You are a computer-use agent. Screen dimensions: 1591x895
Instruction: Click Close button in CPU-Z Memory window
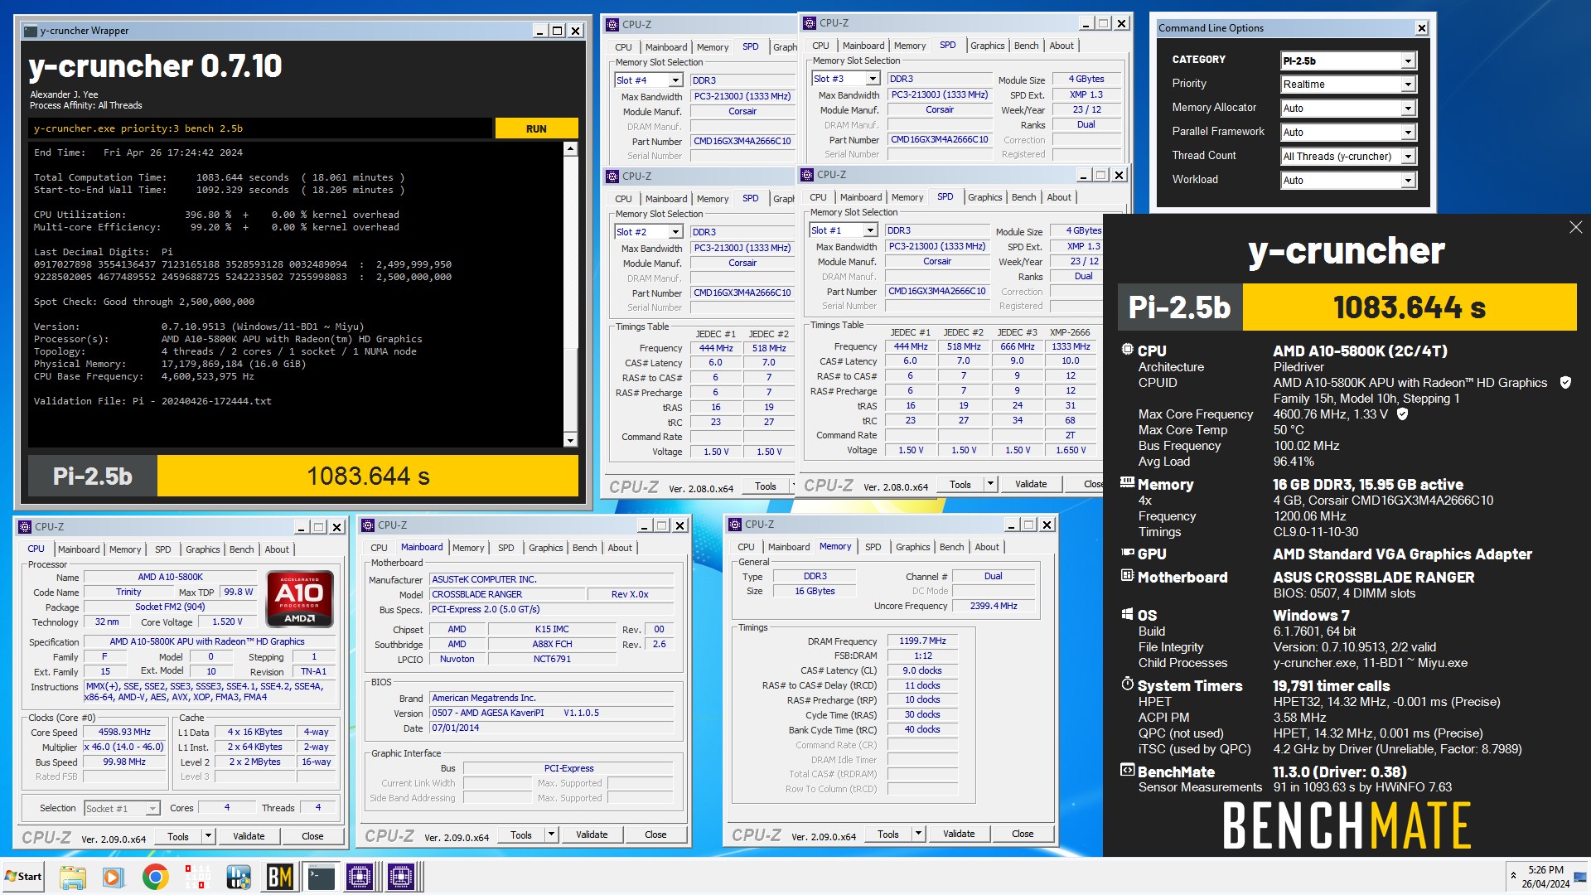(1023, 834)
